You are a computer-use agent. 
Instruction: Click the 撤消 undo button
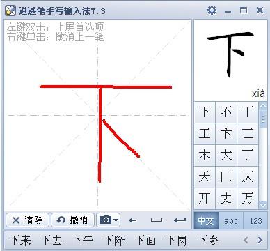coord(72,220)
